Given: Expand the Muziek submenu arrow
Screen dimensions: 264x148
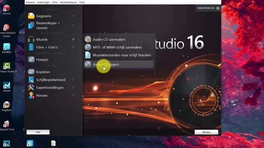Looking at the screenshot, I should point(73,39).
